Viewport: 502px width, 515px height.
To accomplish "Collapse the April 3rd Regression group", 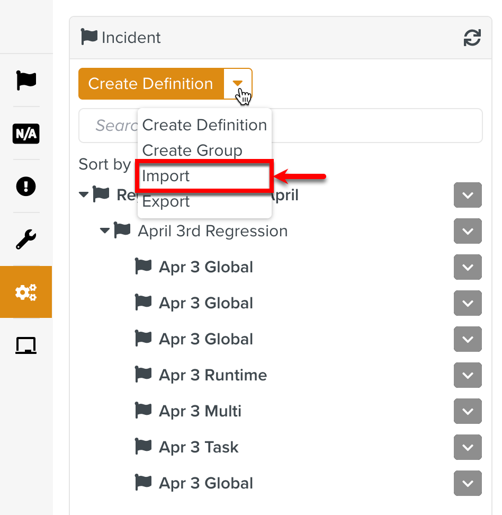I will [x=104, y=230].
